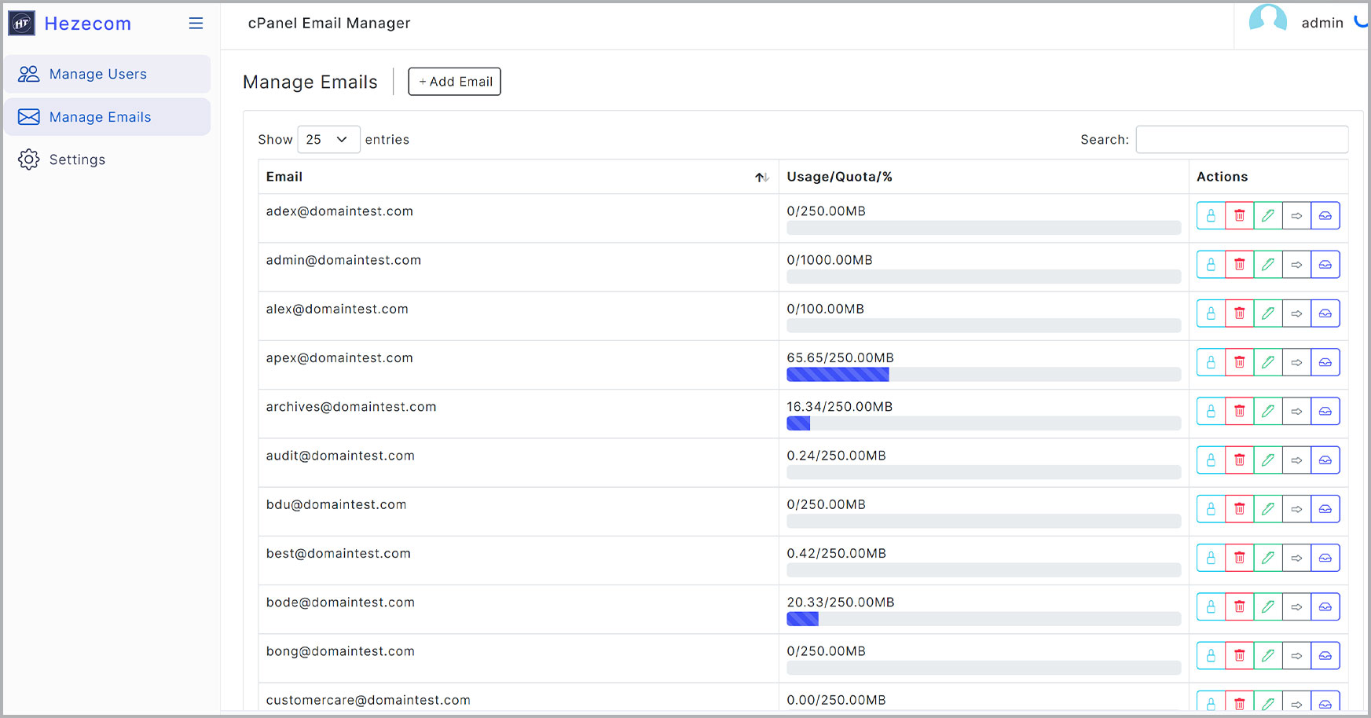Click the lock icon in admin@domaintest.com row

[x=1211, y=265]
